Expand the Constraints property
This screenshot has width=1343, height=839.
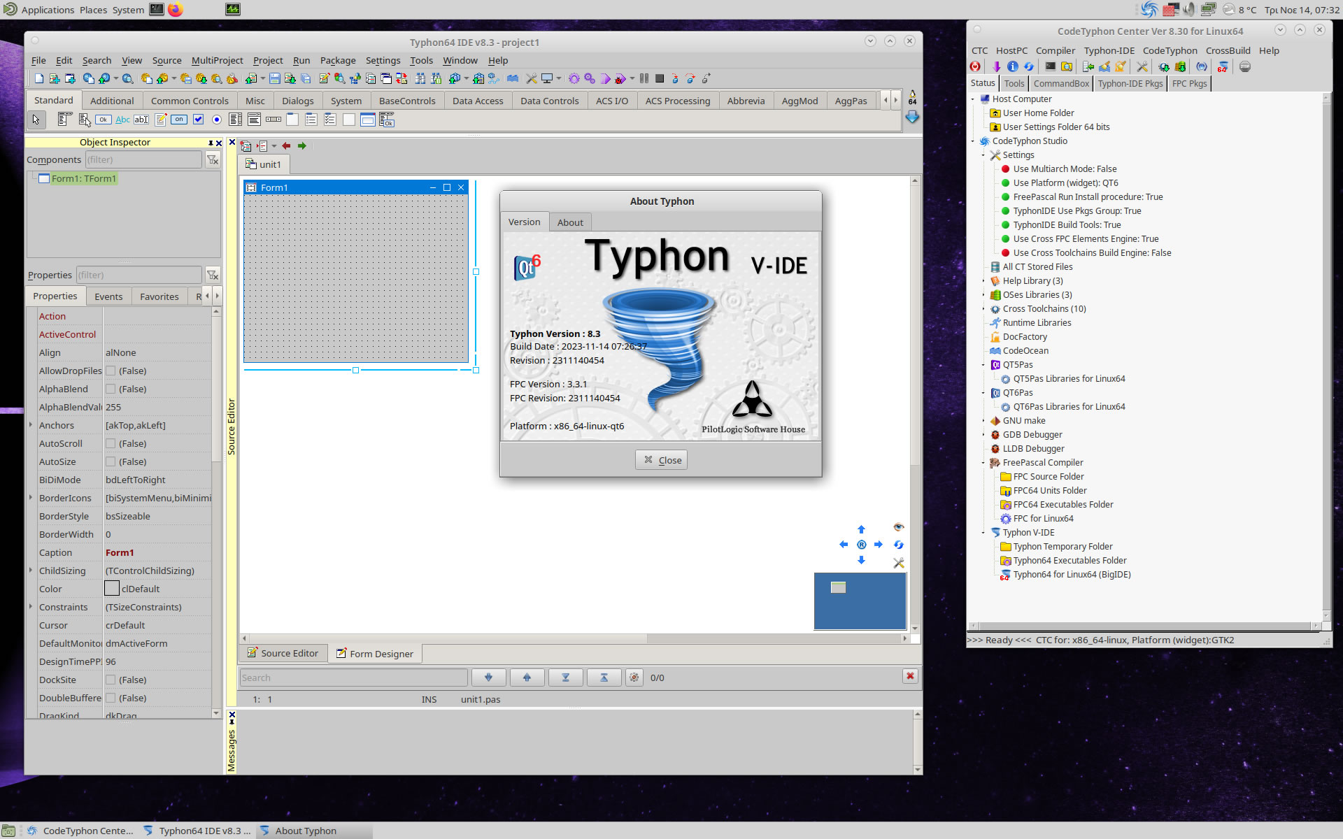tap(31, 607)
